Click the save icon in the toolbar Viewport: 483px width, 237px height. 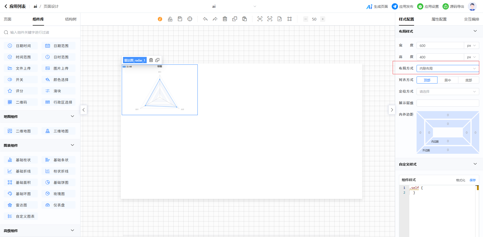180,19
